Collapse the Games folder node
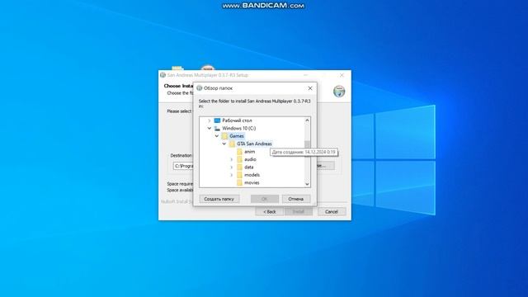The height and width of the screenshot is (297, 528). point(217,136)
